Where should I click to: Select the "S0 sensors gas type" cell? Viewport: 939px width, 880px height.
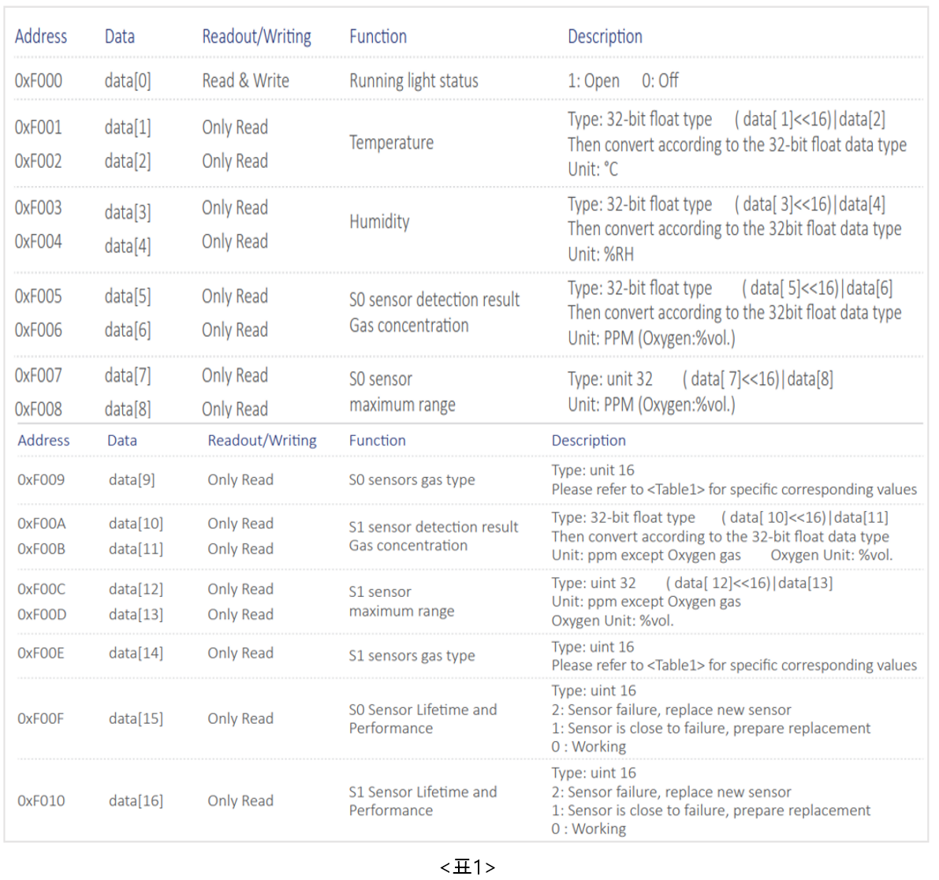tap(412, 479)
